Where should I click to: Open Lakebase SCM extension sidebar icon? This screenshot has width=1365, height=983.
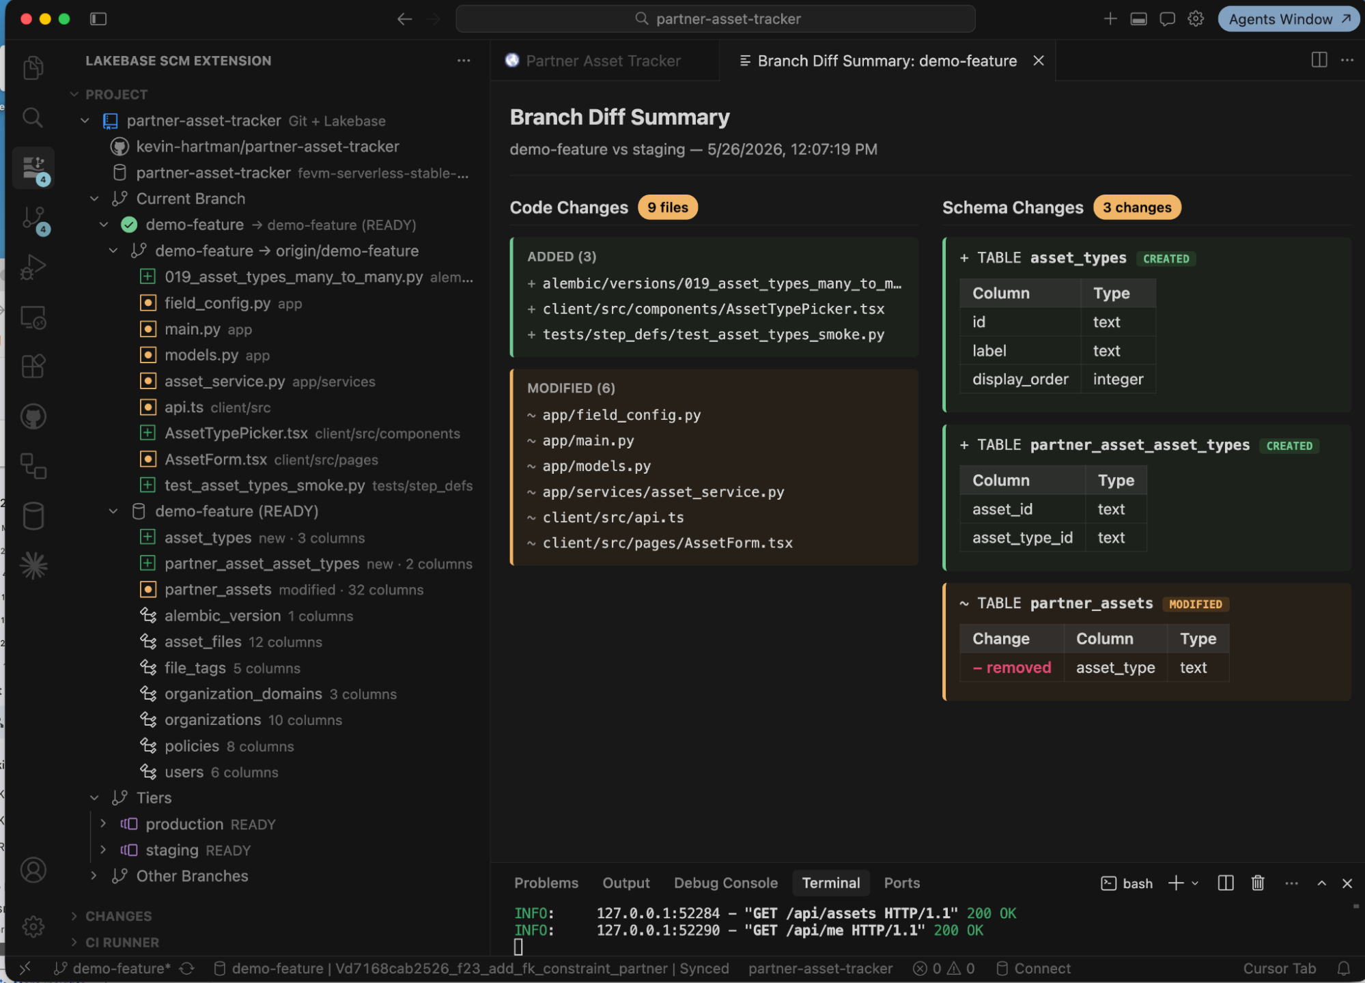pyautogui.click(x=33, y=167)
